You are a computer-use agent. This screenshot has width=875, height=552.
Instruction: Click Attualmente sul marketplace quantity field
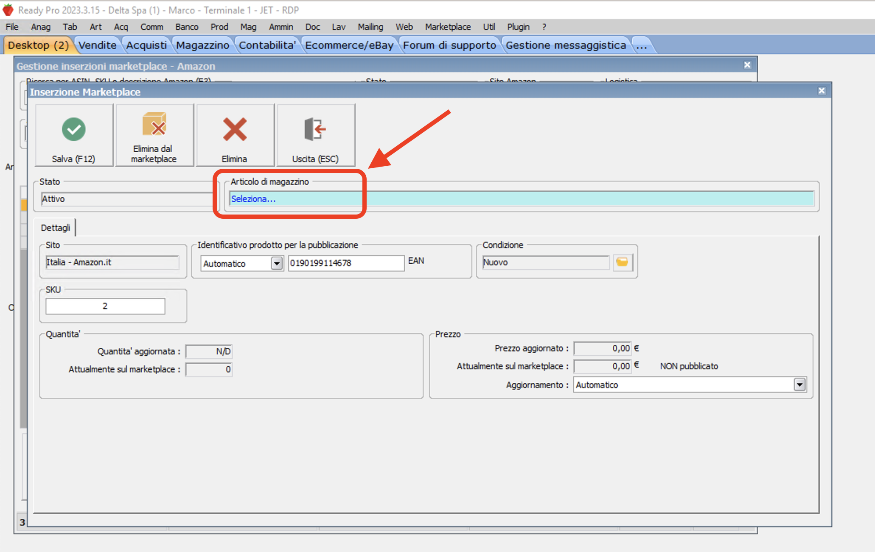[209, 369]
